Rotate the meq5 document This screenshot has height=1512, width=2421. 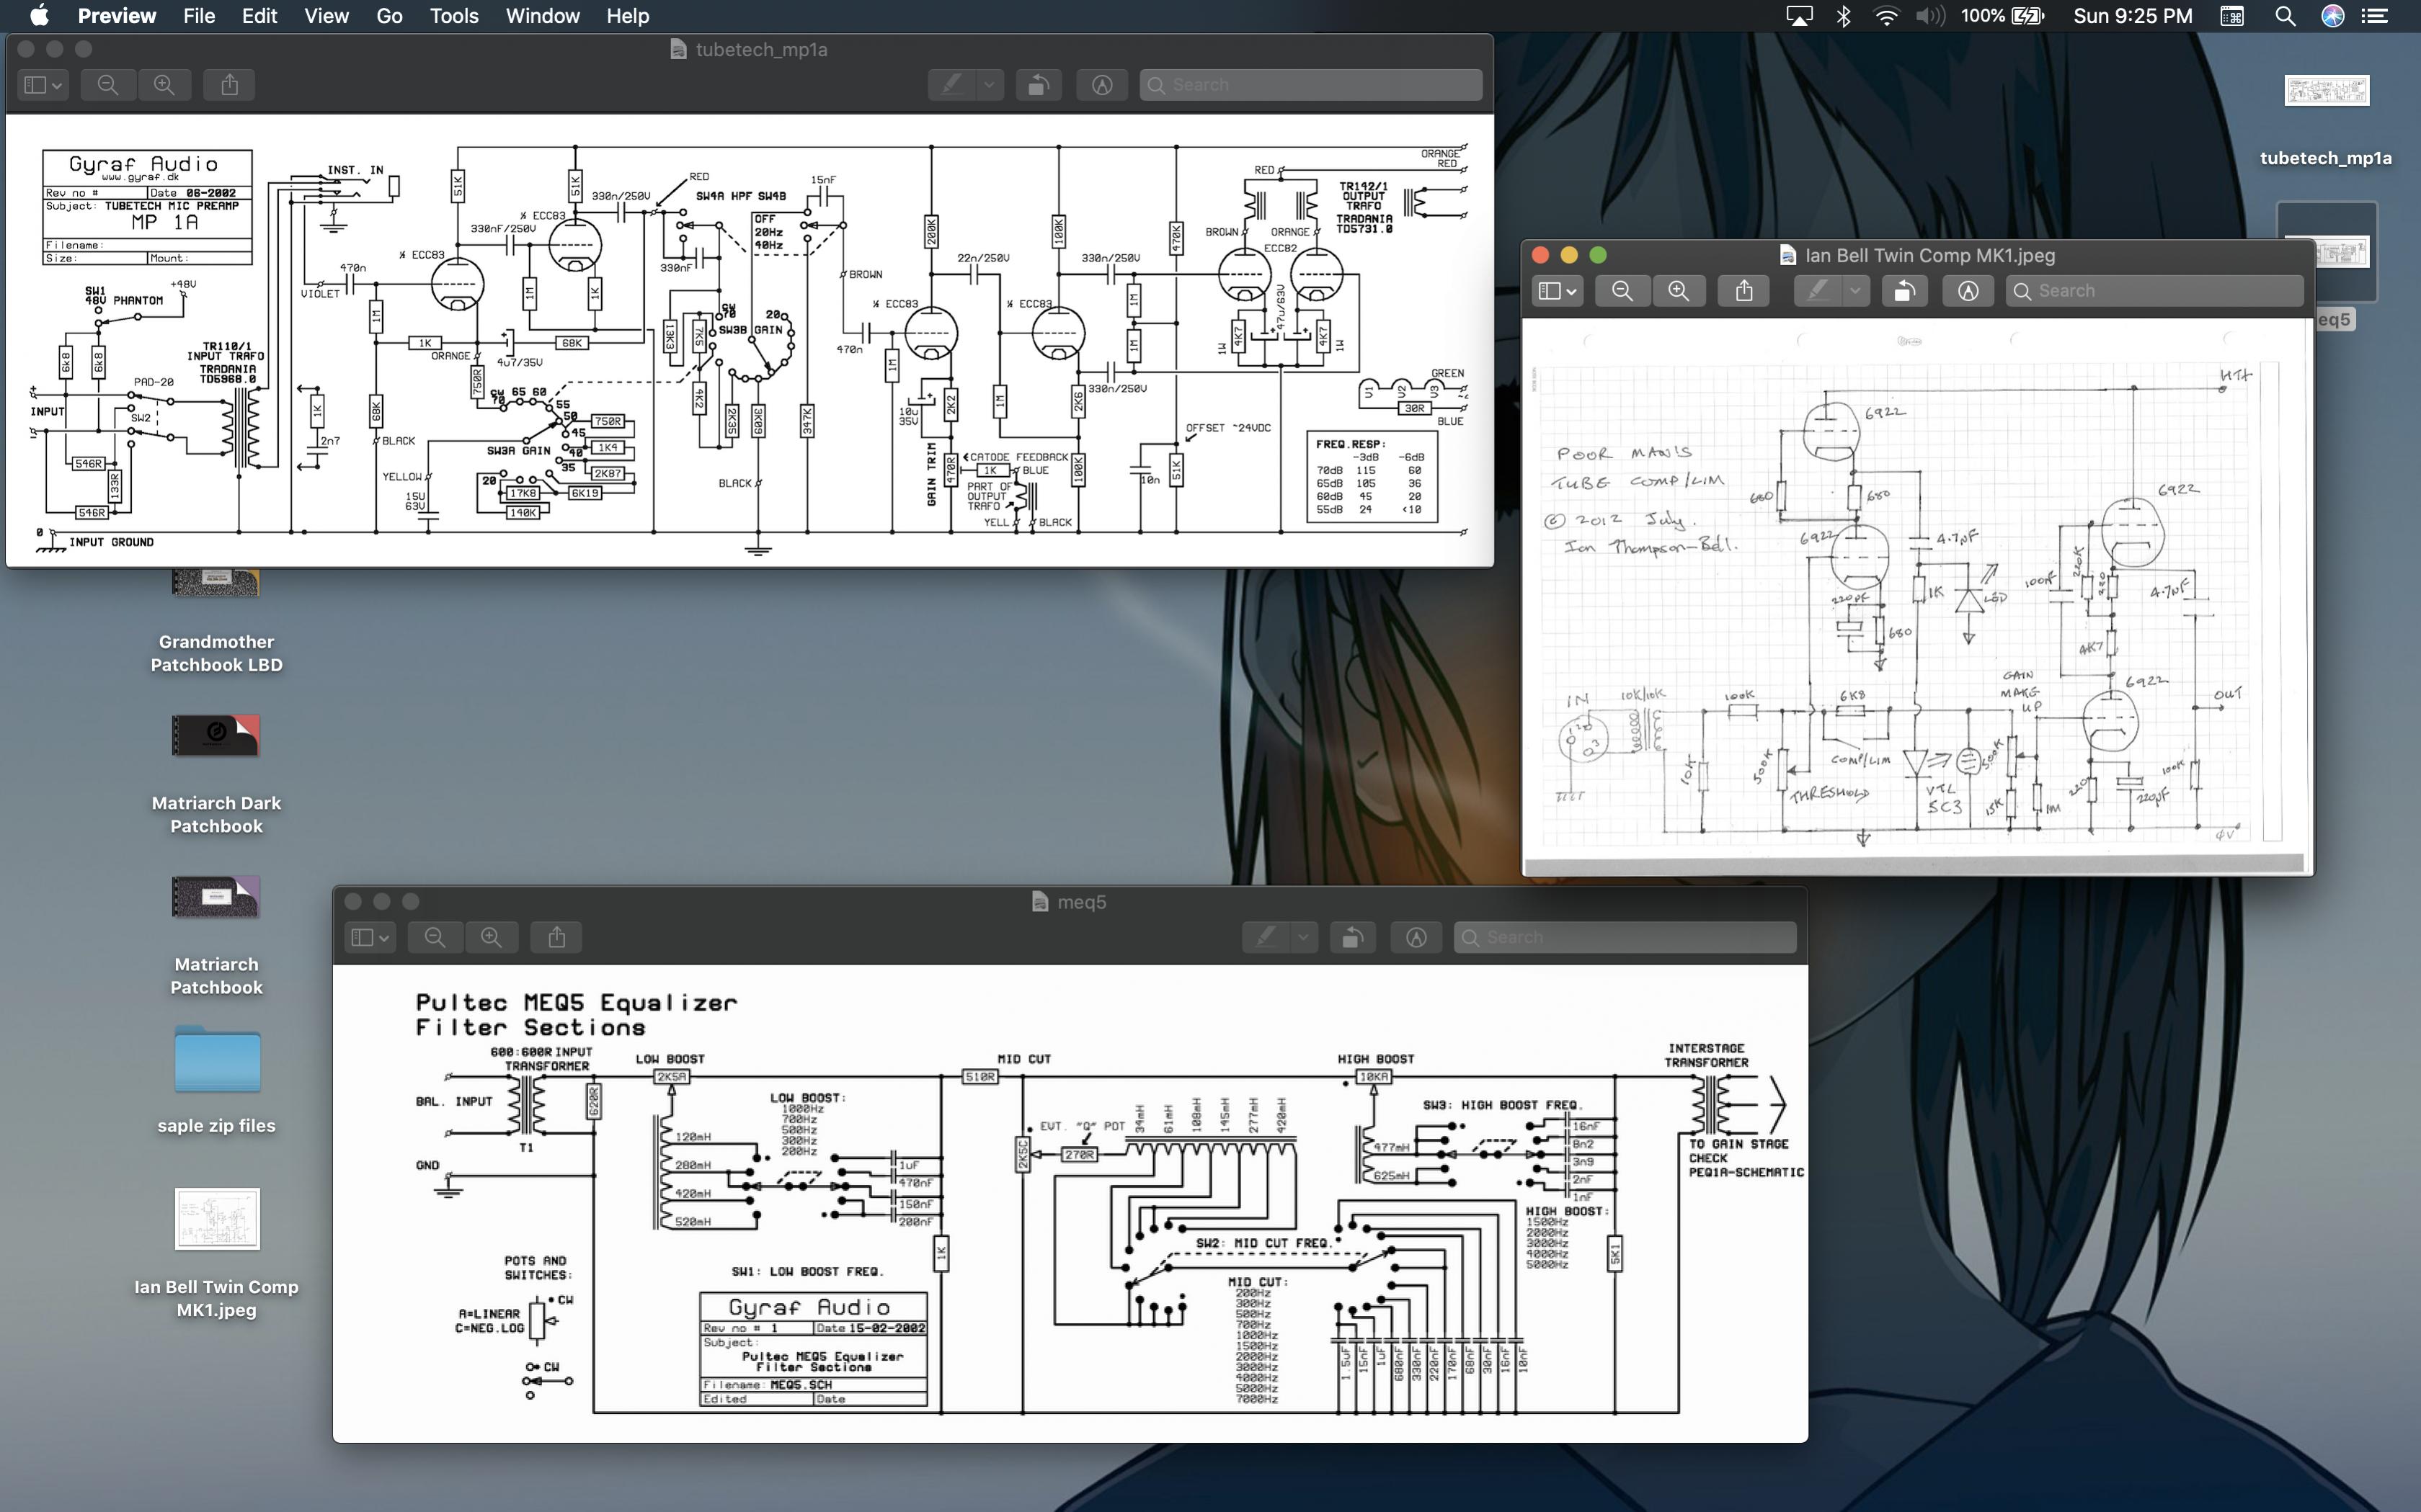[x=1353, y=937]
